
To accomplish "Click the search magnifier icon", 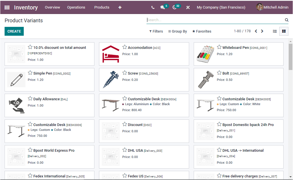I will (x=286, y=20).
